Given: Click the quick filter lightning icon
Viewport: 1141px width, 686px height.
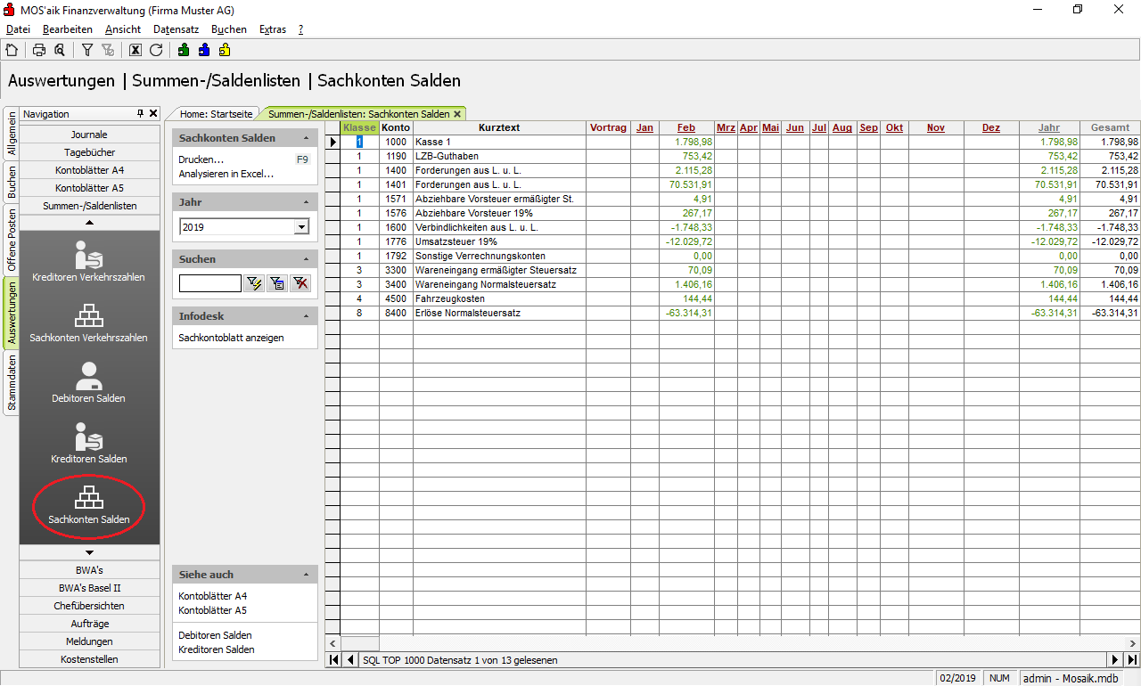Looking at the screenshot, I should pos(254,283).
